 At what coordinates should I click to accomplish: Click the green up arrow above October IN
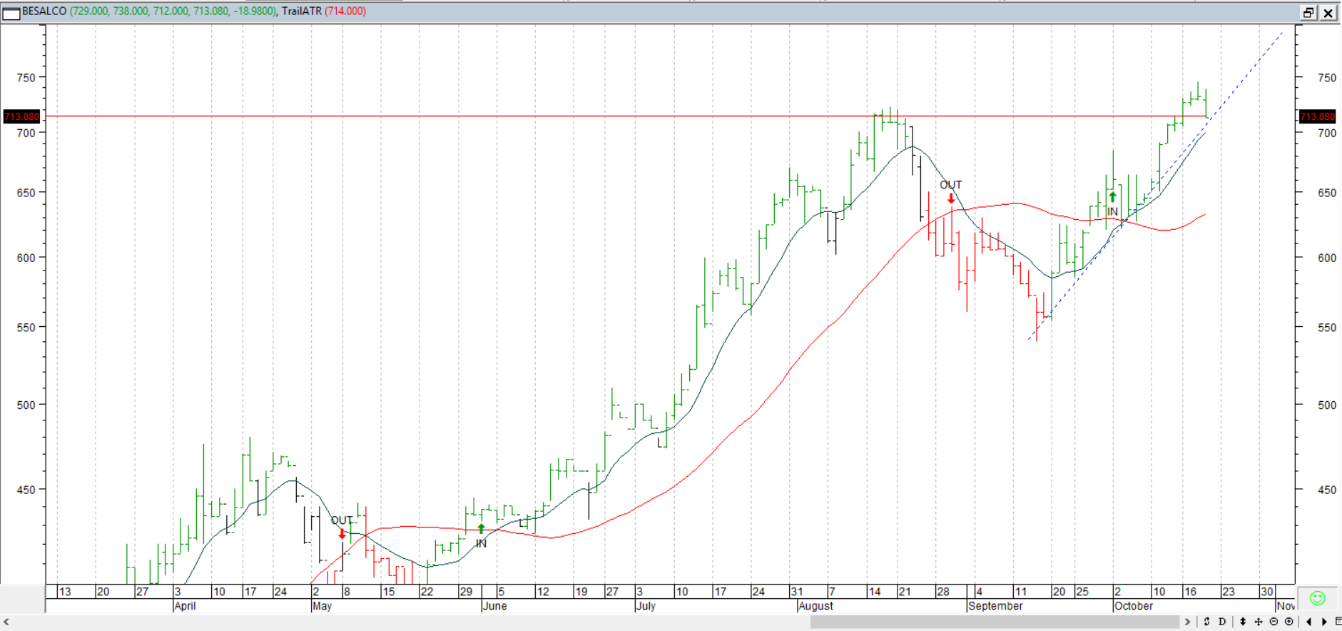[x=1112, y=197]
